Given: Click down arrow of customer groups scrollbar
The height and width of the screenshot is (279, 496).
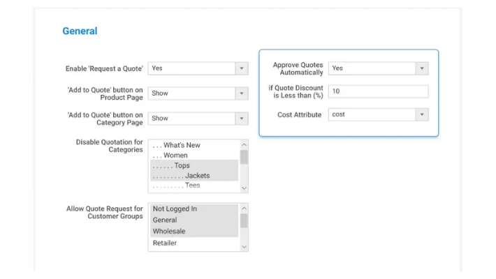Looking at the screenshot, I should (x=244, y=246).
